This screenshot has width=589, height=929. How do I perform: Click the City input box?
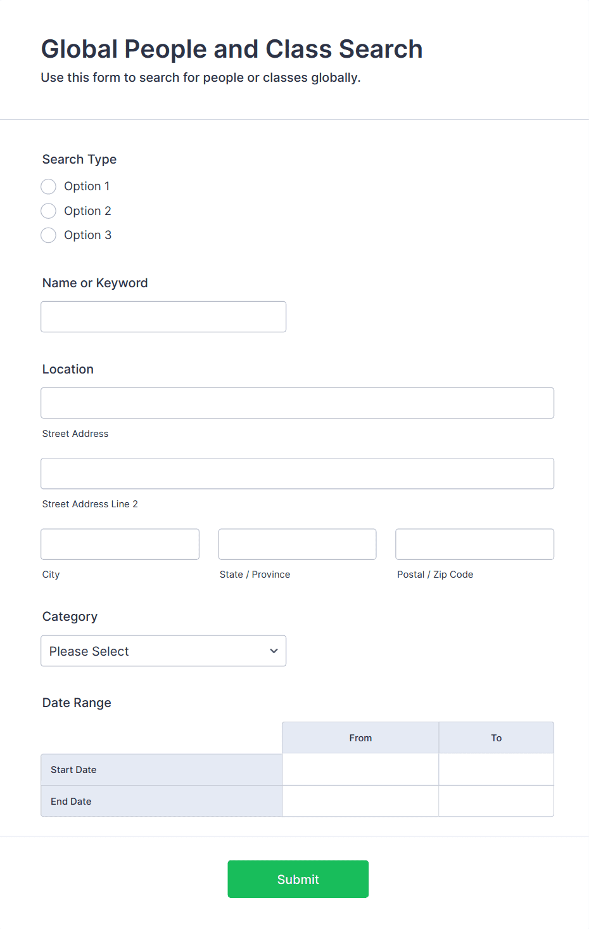click(119, 543)
